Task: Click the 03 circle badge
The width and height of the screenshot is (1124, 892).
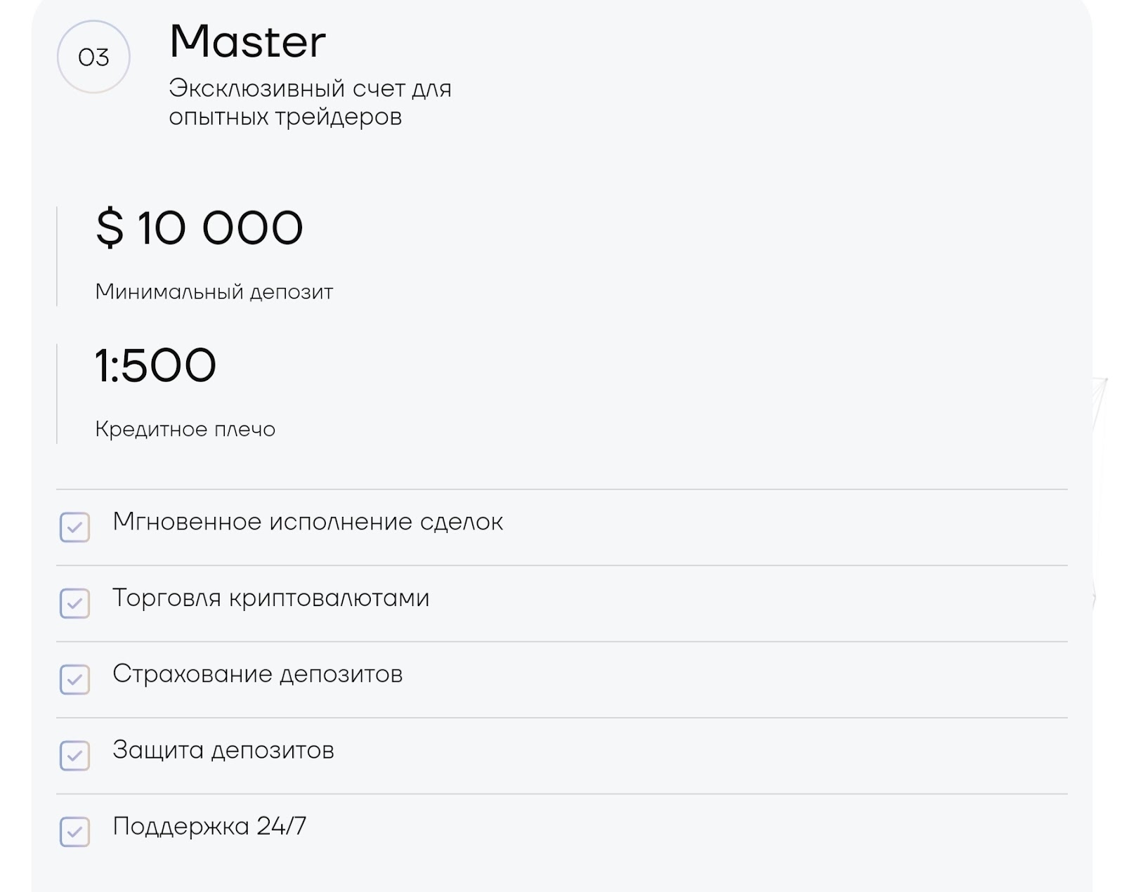Action: point(93,57)
